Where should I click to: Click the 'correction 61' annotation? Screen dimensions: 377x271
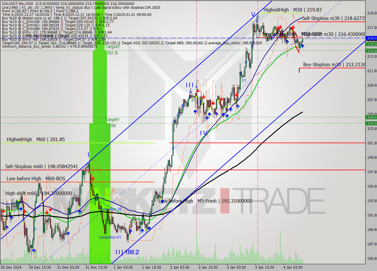(x=110, y=237)
